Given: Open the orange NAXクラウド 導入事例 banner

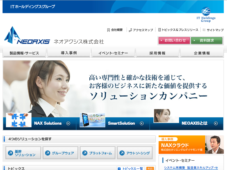Looking at the screenshot, I should coord(191,144).
